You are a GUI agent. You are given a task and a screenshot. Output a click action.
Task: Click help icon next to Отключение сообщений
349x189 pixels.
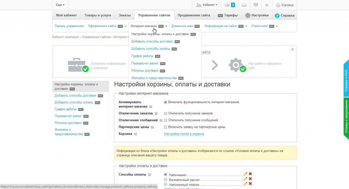pos(161,120)
